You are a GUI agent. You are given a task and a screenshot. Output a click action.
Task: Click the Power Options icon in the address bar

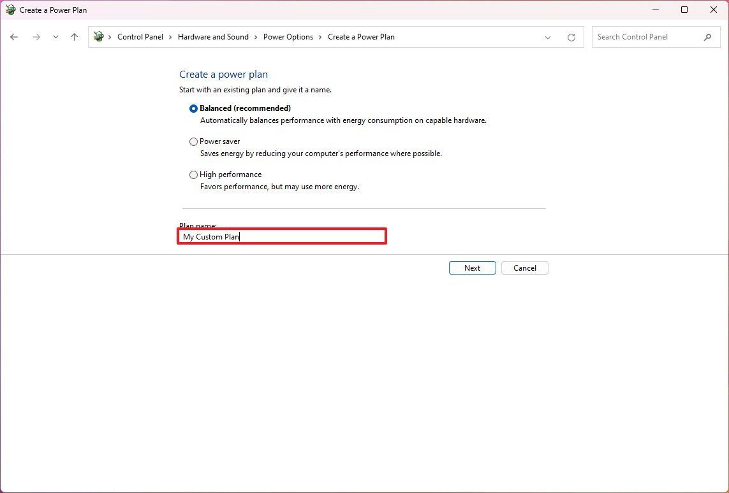[99, 37]
